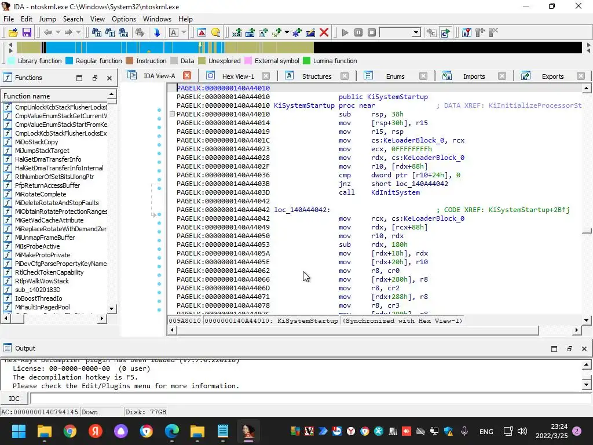Open the Windows menu
Viewport: 593px width, 445px height.
[x=157, y=19]
